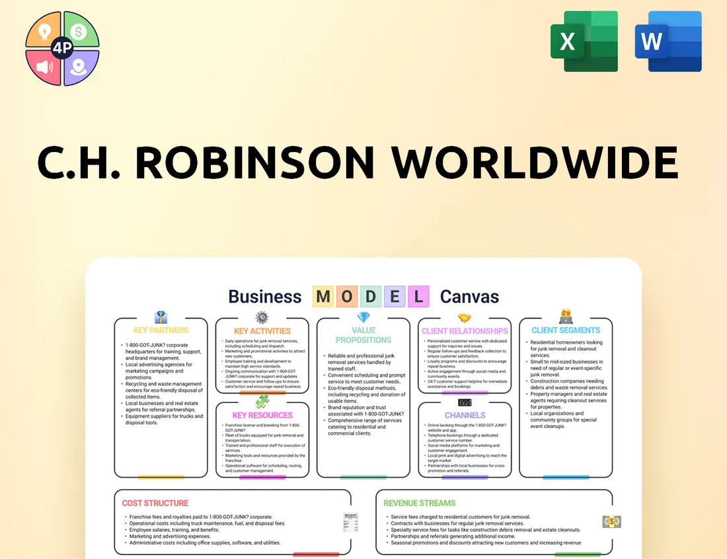
Task: Click the Microsoft Word icon
Action: point(668,41)
